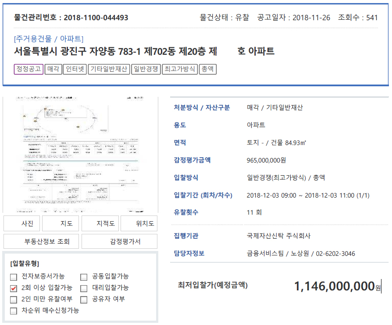Viewport: 392px width, 325px height.
Task: Open the 사진 photo tab
Action: click(21, 223)
